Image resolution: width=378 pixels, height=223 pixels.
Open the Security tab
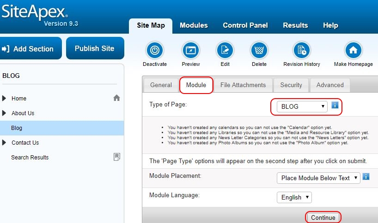291,85
